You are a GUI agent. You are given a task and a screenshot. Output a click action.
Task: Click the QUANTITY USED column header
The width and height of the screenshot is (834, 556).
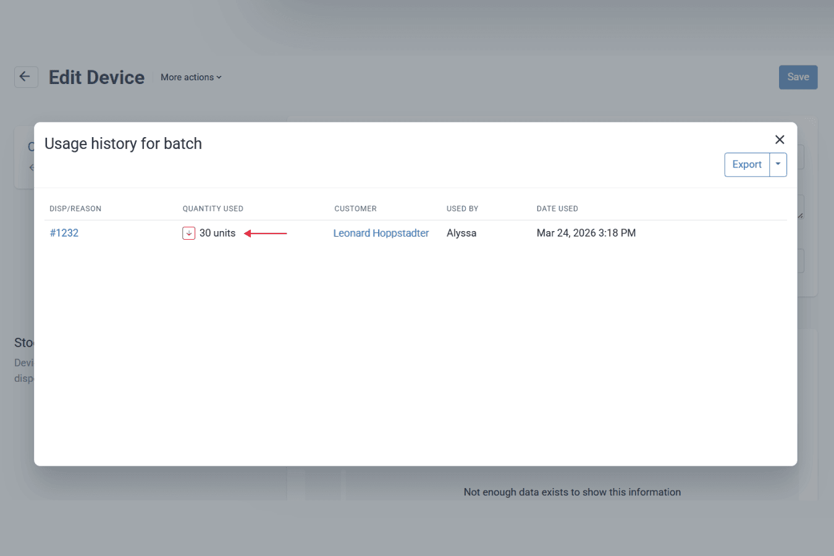213,209
